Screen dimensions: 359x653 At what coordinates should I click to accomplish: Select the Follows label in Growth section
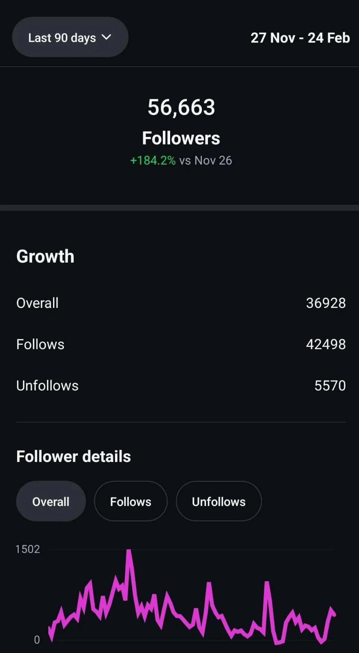point(40,344)
